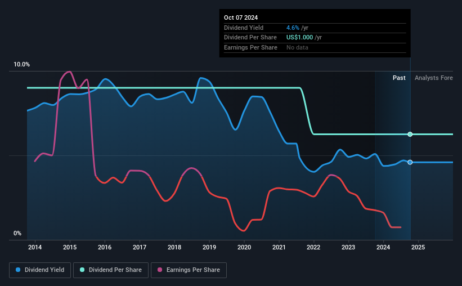
Task: Click the 2015 x-axis label
Action: tap(70, 247)
